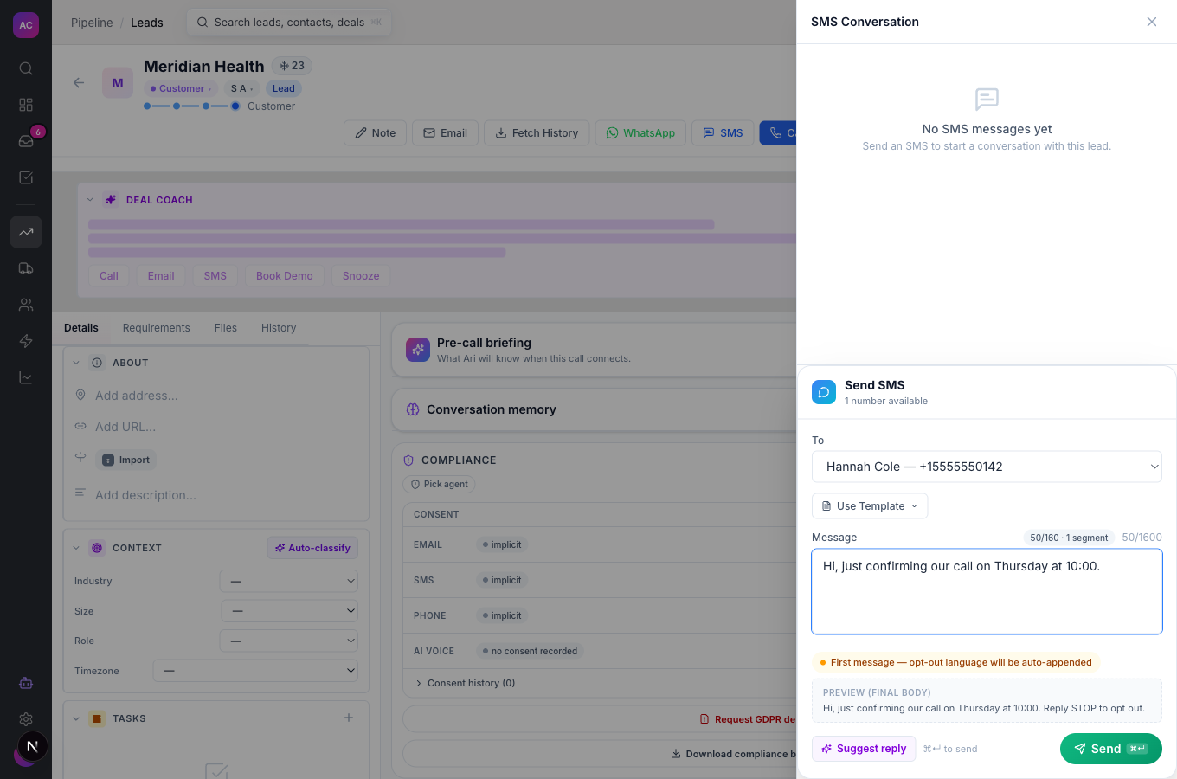
Task: Open the Industry dropdown
Action: coord(289,582)
